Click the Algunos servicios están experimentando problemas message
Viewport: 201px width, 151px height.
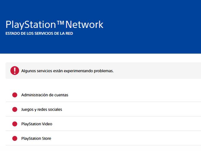67,71
